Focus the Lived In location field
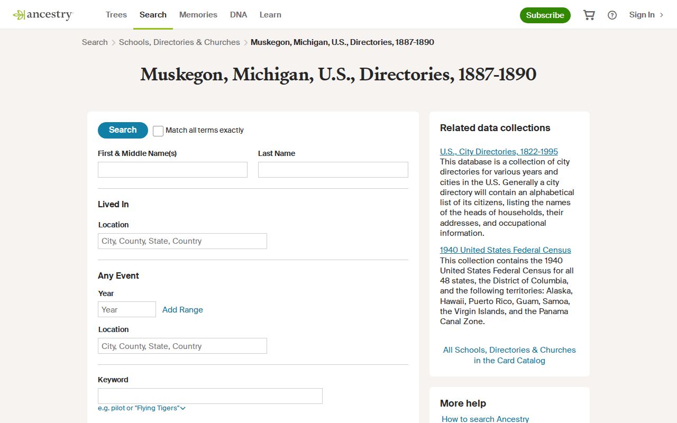677x423 pixels. (182, 241)
